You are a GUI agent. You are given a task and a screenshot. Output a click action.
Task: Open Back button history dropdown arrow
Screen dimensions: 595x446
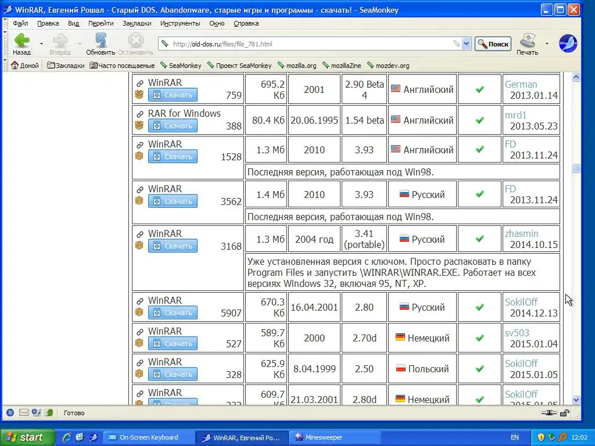pos(41,44)
